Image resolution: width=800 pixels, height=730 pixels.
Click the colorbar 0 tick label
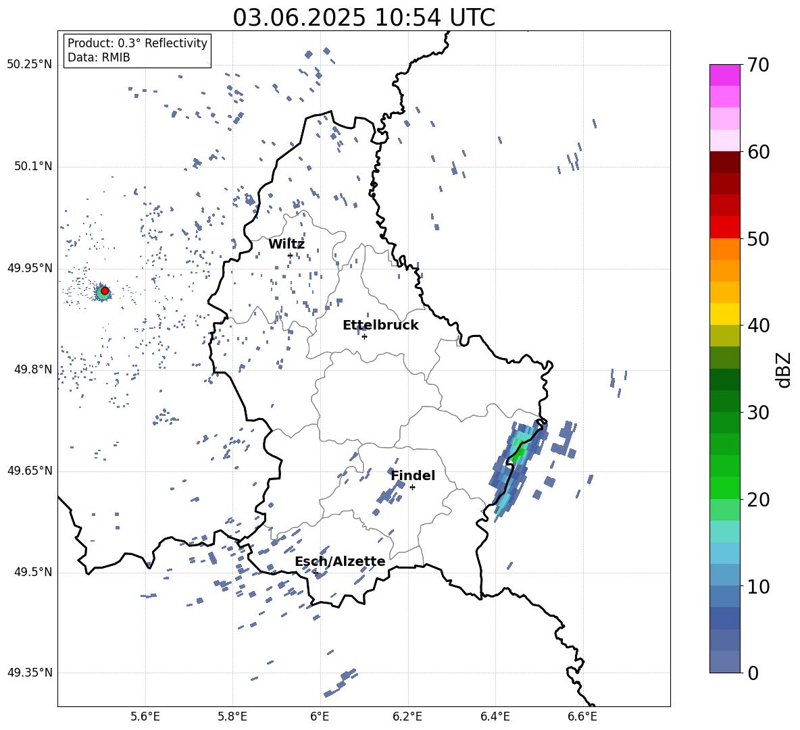[x=753, y=673]
